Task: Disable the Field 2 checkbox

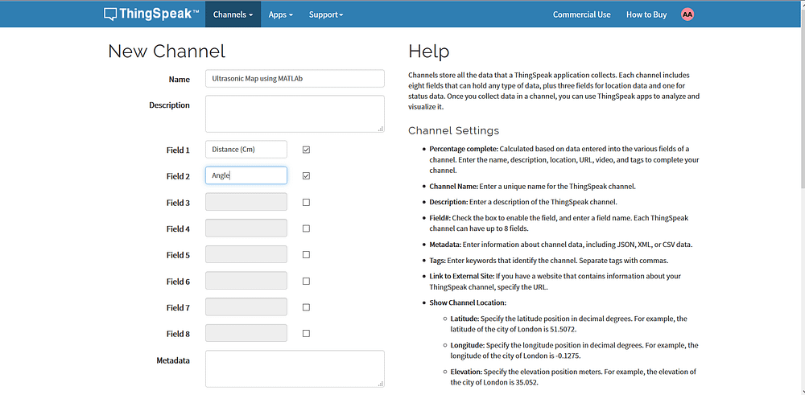Action: click(306, 175)
